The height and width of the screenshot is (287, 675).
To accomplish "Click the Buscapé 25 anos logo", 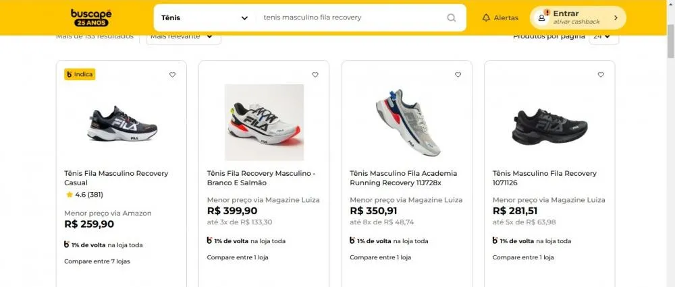I will (x=91, y=18).
